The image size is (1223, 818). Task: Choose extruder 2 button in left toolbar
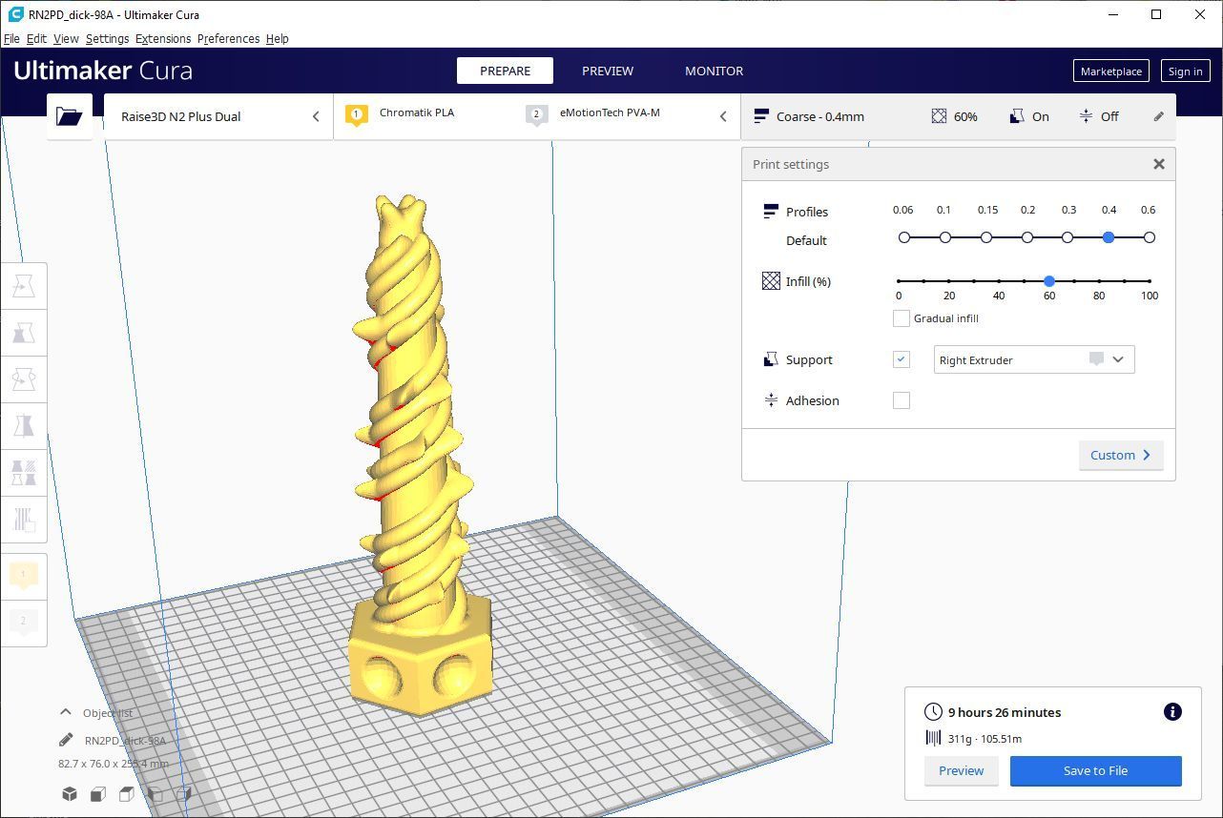[24, 622]
